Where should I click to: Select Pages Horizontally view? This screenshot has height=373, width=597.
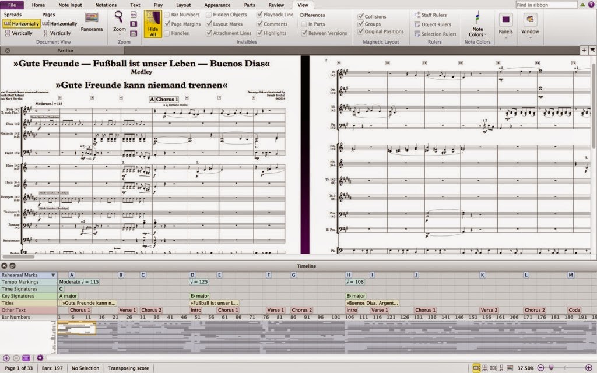tap(60, 23)
